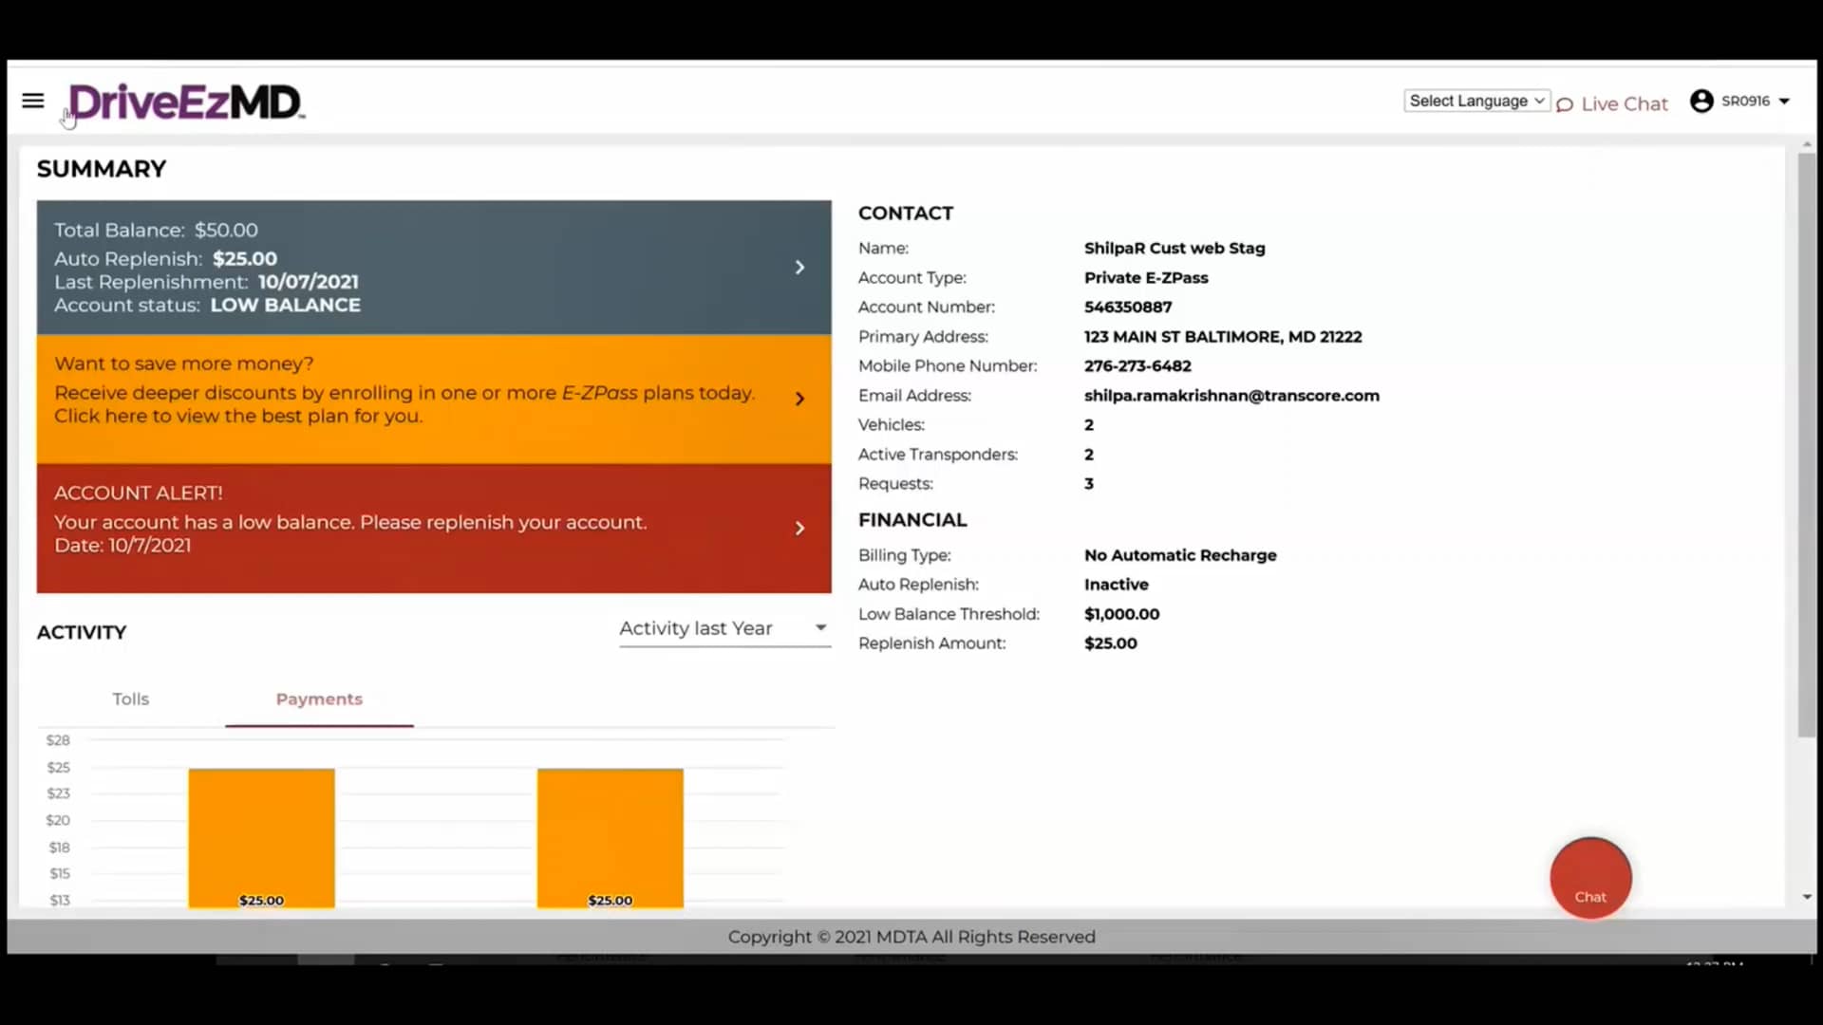Switch to the Tolls tab

pyautogui.click(x=131, y=699)
